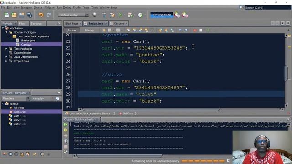292x164 pixels.
Task: Click the Unpacking index progress bar
Action: (203, 161)
